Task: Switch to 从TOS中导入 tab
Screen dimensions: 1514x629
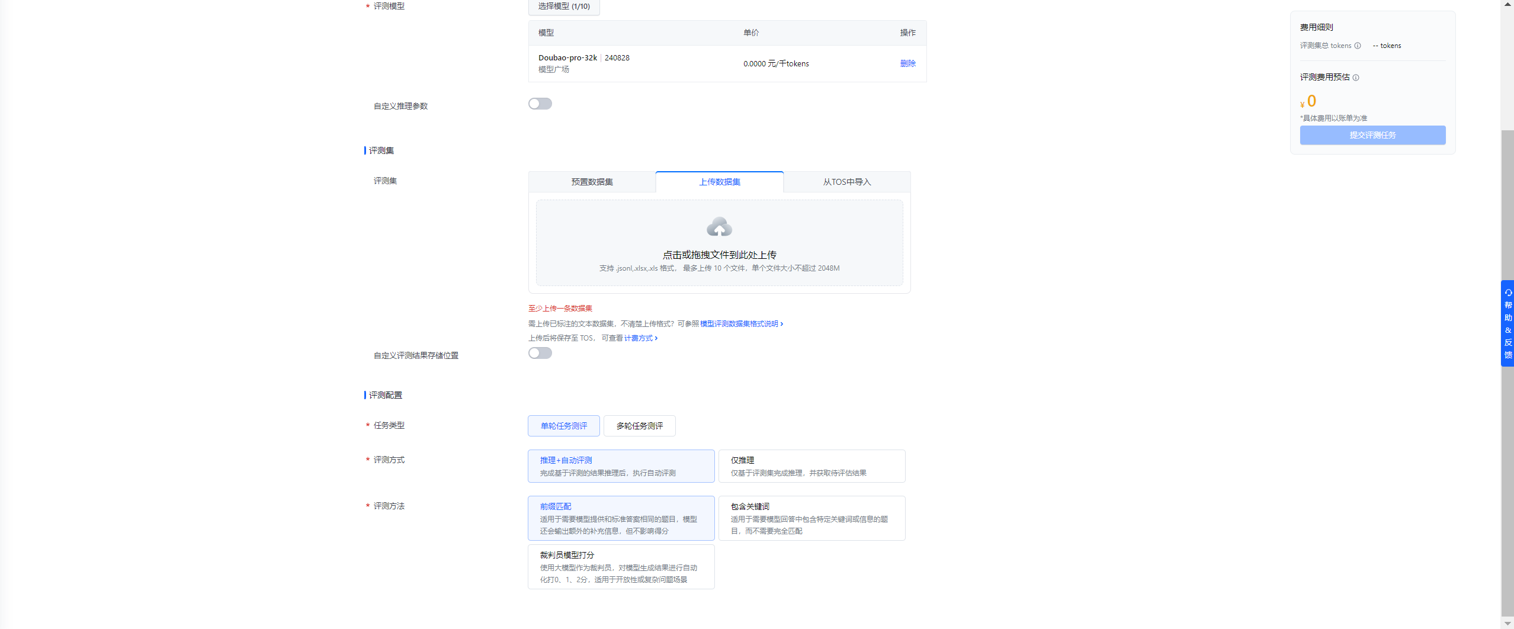Action: pyautogui.click(x=847, y=182)
